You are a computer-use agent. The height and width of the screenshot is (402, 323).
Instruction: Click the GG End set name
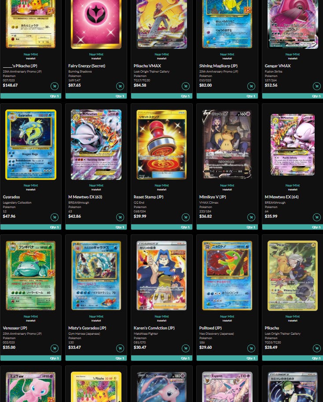click(139, 202)
